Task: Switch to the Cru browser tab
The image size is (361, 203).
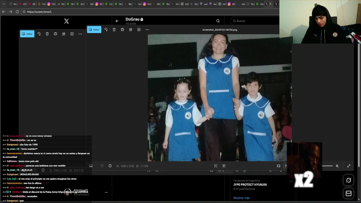Action: pyautogui.click(x=41, y=4)
